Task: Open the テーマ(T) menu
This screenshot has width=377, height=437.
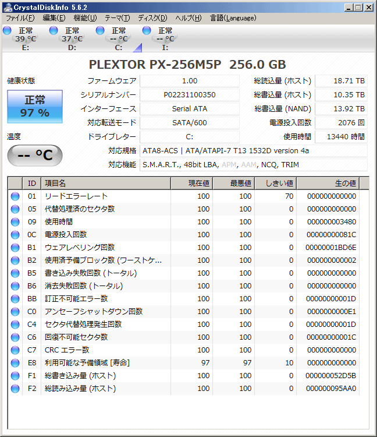Action: point(117,18)
